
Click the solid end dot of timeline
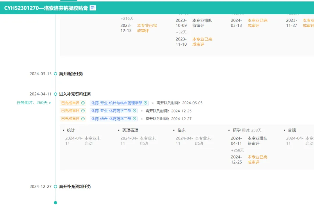56,203
